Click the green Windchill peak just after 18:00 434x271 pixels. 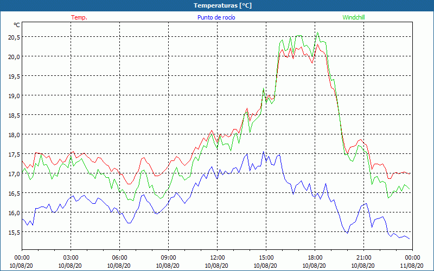317,33
